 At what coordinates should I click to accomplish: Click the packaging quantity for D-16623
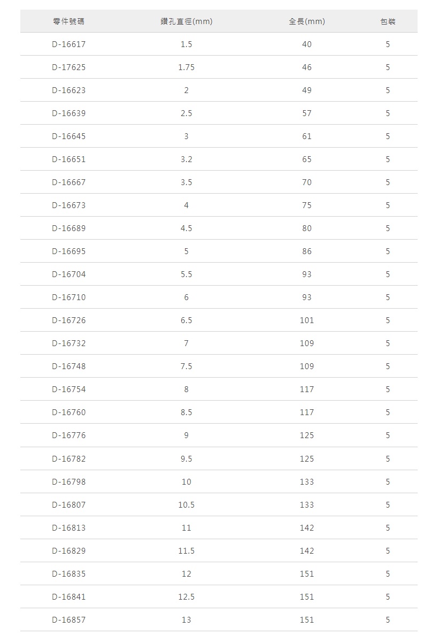coord(388,90)
